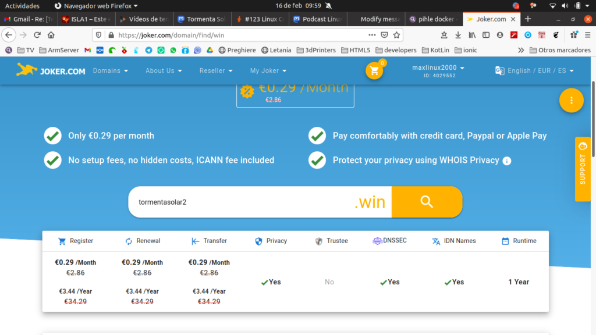Open the Firefox hamburger menu
Screen dimensions: 596x335
tap(588, 35)
